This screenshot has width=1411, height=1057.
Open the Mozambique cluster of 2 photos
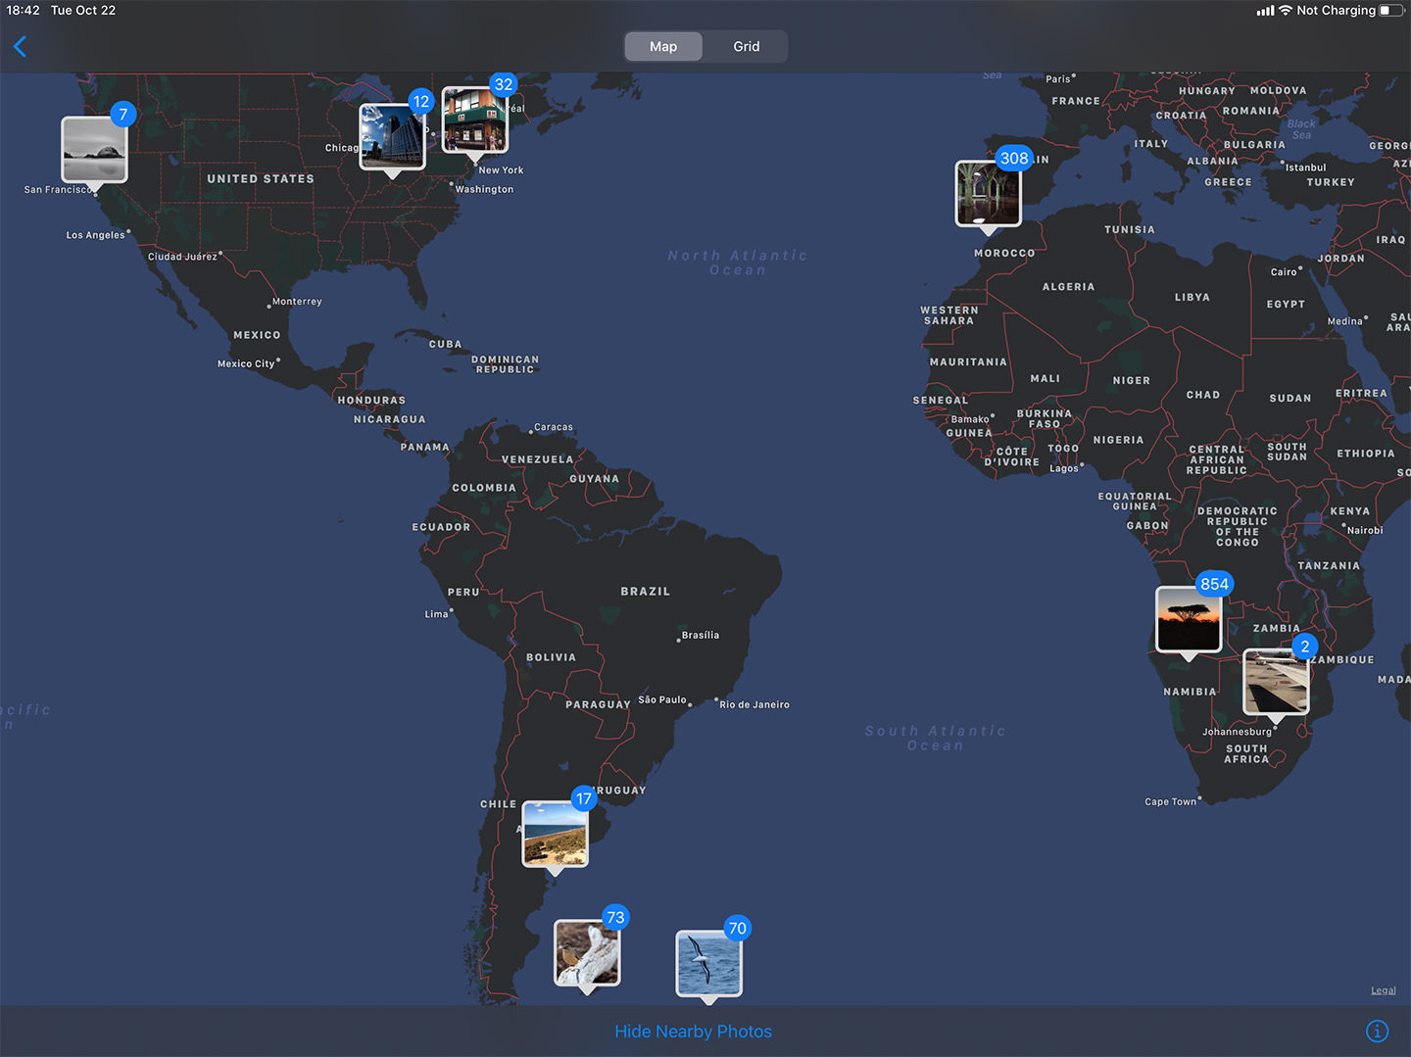pos(1275,682)
